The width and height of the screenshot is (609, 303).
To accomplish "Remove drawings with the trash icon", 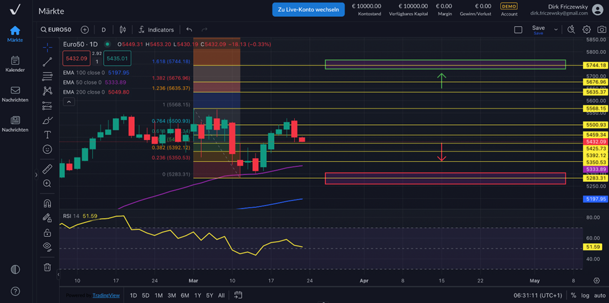I will click(x=47, y=267).
